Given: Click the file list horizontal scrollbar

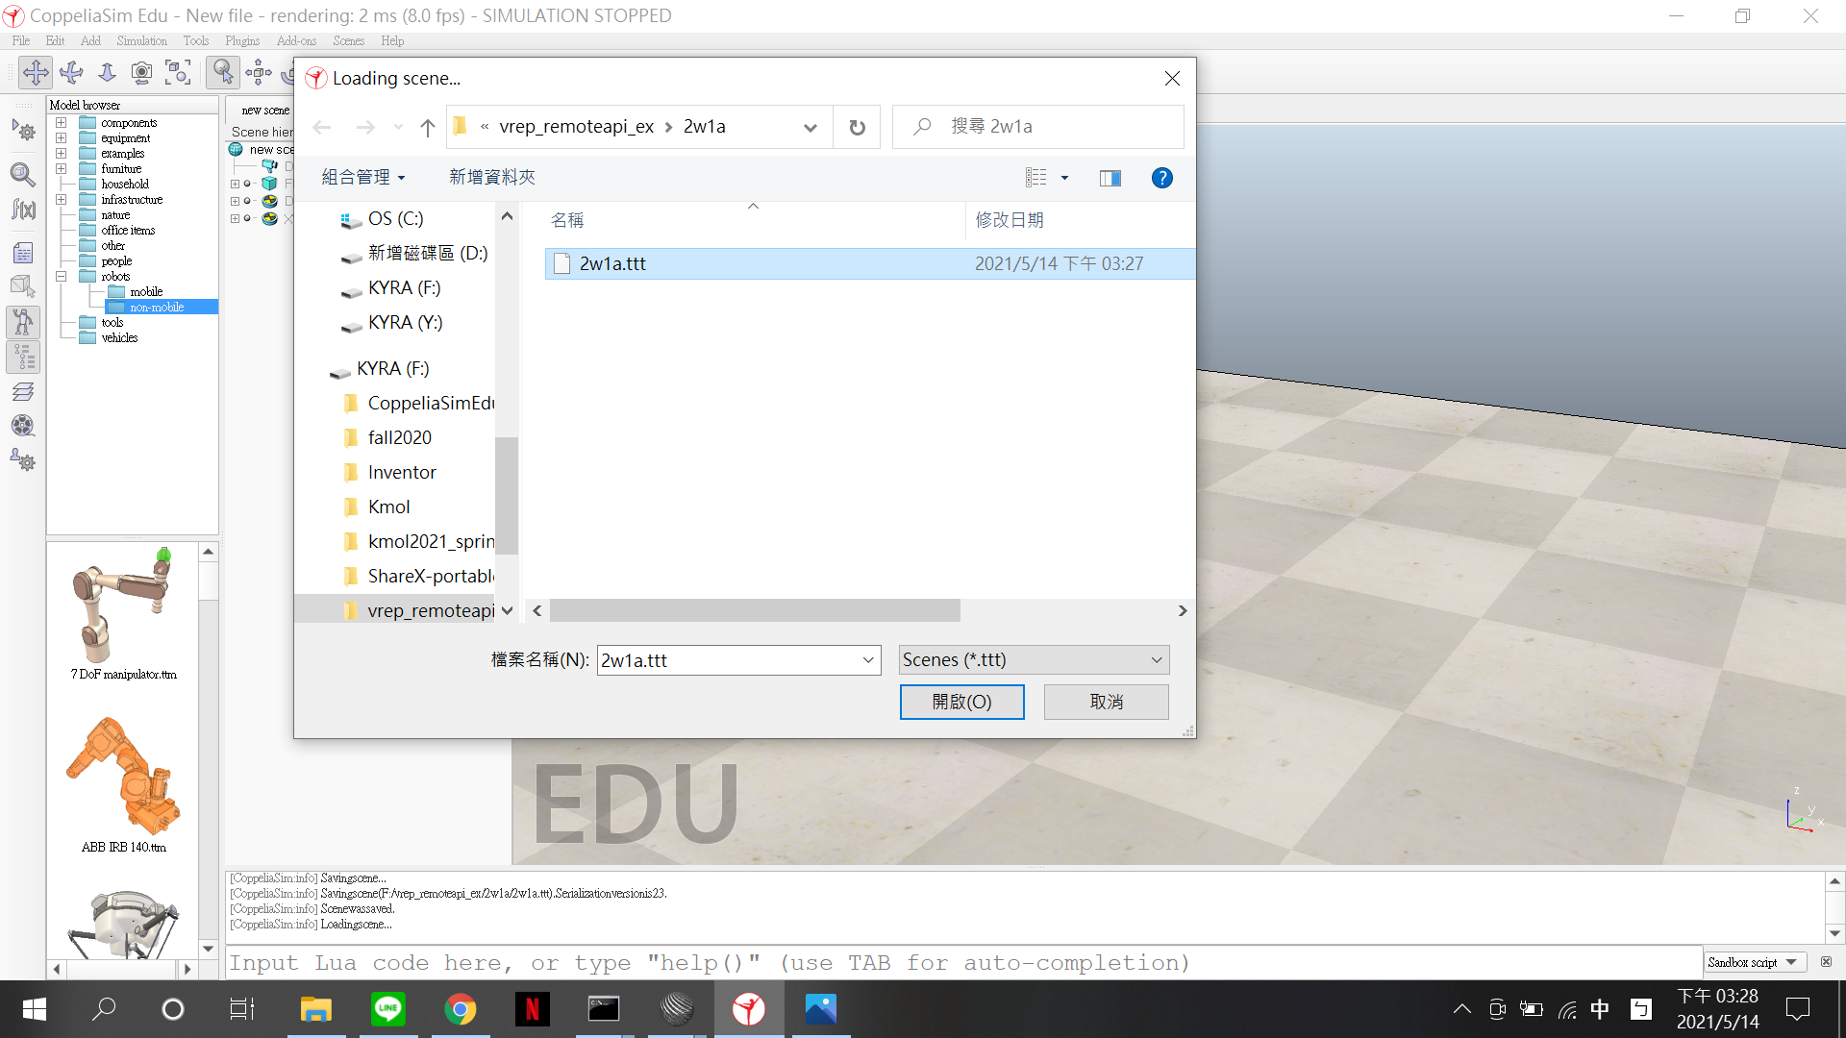Looking at the screenshot, I should point(755,611).
